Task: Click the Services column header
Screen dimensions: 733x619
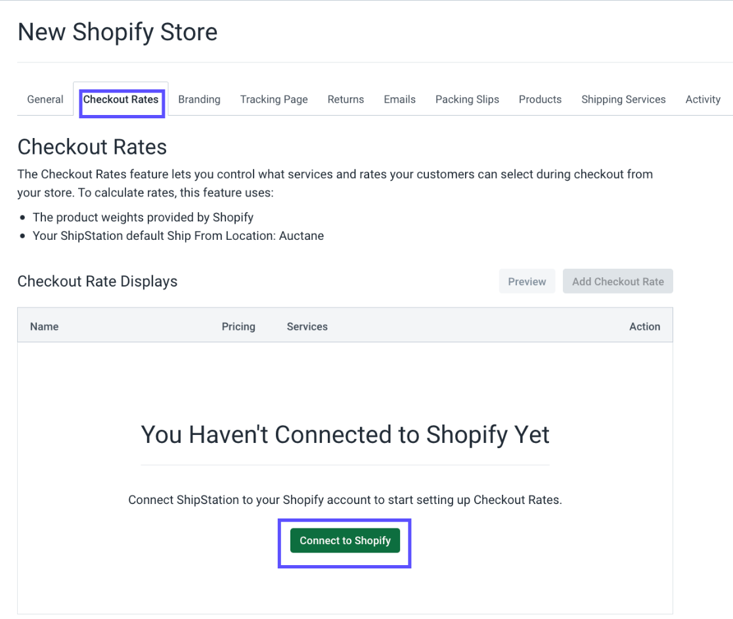Action: tap(307, 327)
